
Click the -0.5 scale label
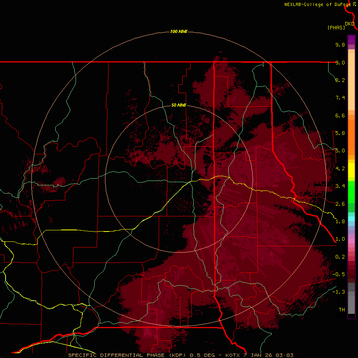pyautogui.click(x=339, y=274)
